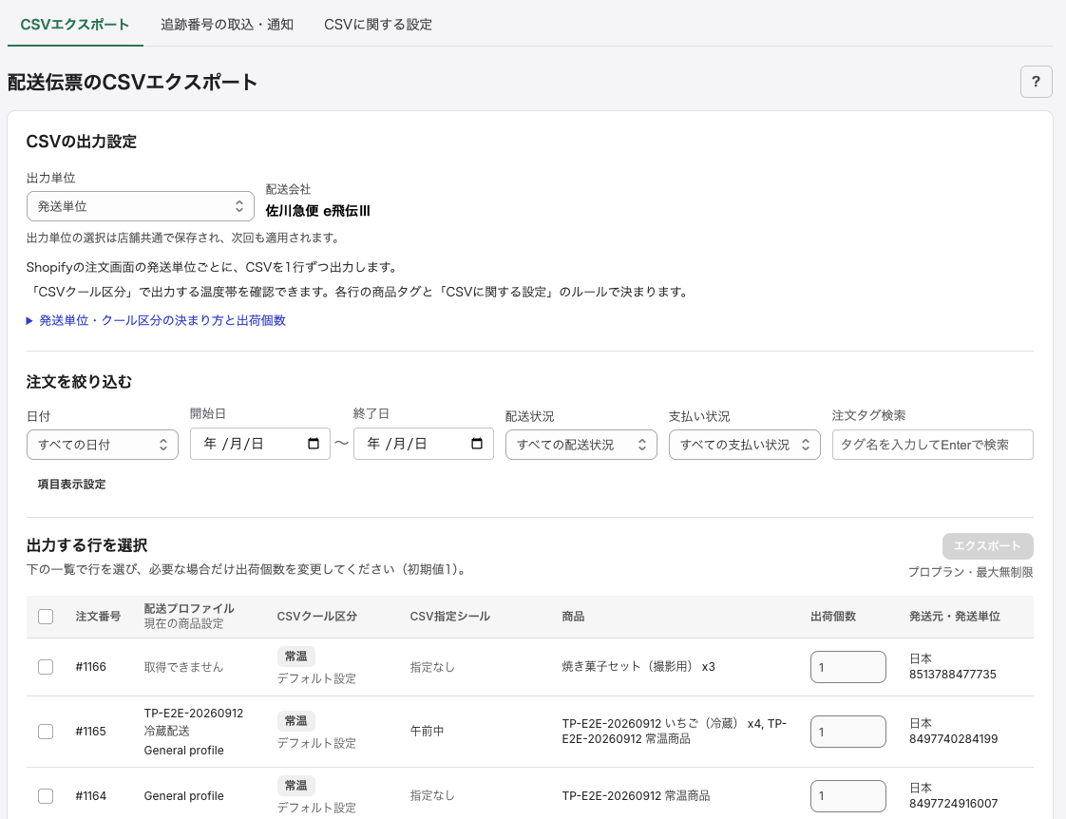Click the 焼き菓子セット（撮影用） x3 product cell

coord(638,667)
